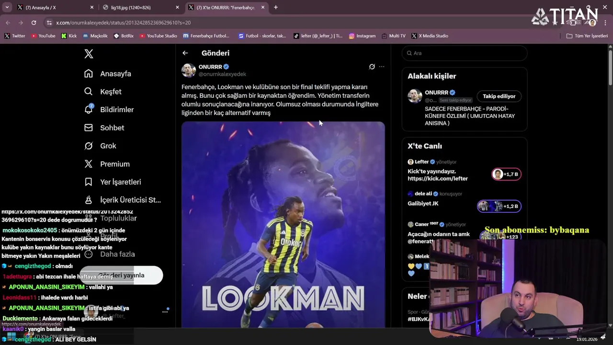Open the YouTube bookmark
This screenshot has height=345, width=613.
point(43,36)
